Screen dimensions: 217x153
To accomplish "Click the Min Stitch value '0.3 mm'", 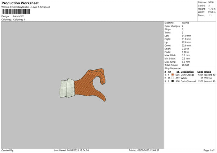I will (186, 59).
